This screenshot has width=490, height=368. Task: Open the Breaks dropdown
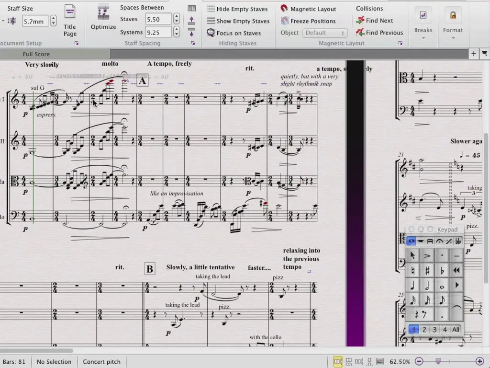423,24
